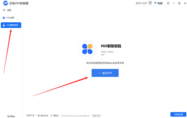
Task: Open the hamburger menu icon
Action: coord(168,3)
